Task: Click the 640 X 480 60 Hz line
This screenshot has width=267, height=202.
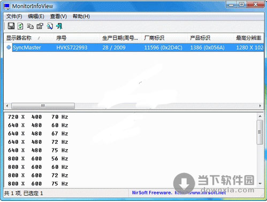Action: (x=38, y=125)
